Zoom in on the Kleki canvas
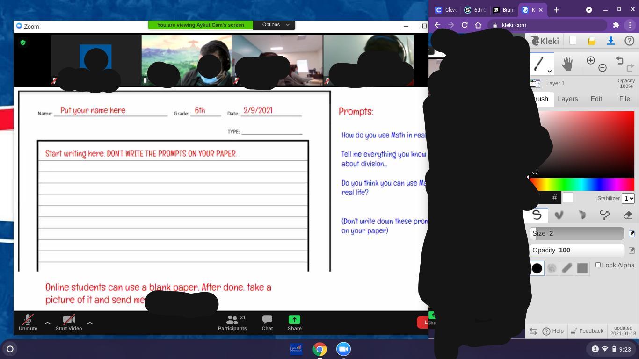This screenshot has height=359, width=639. click(590, 60)
